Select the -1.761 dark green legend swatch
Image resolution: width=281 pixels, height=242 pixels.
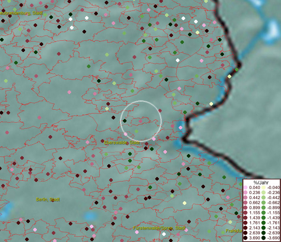pos(264,223)
